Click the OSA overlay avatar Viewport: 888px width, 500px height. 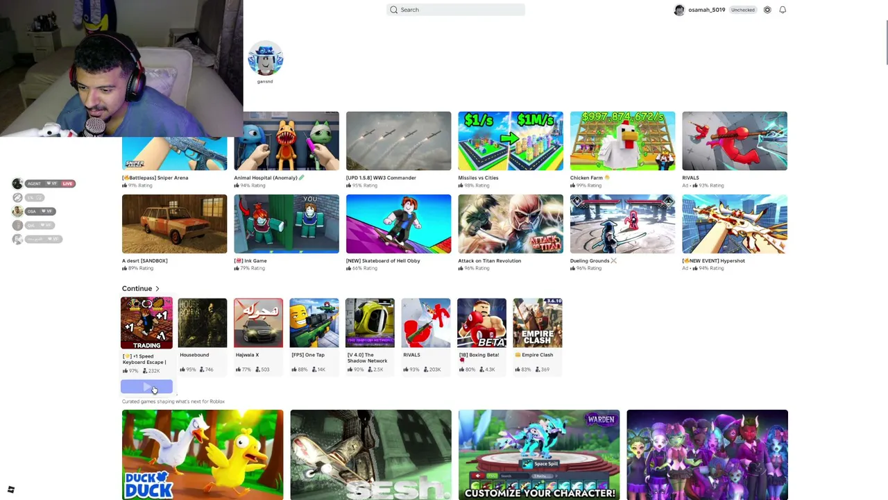[17, 211]
